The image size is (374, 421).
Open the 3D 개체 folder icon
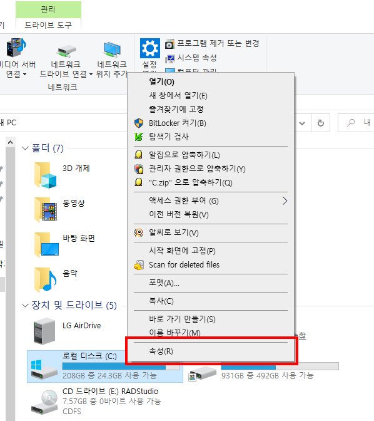[x=45, y=175]
